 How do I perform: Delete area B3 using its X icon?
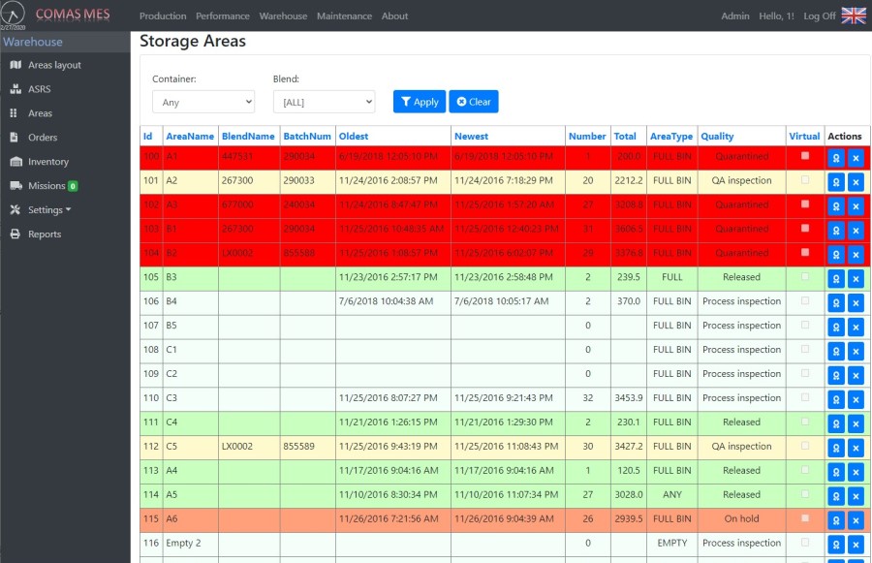click(855, 278)
